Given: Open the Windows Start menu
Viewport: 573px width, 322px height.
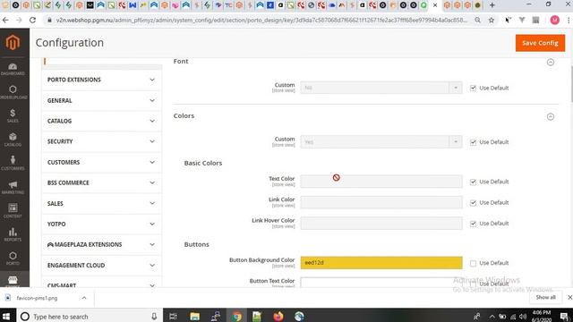Looking at the screenshot, I should 6,316.
